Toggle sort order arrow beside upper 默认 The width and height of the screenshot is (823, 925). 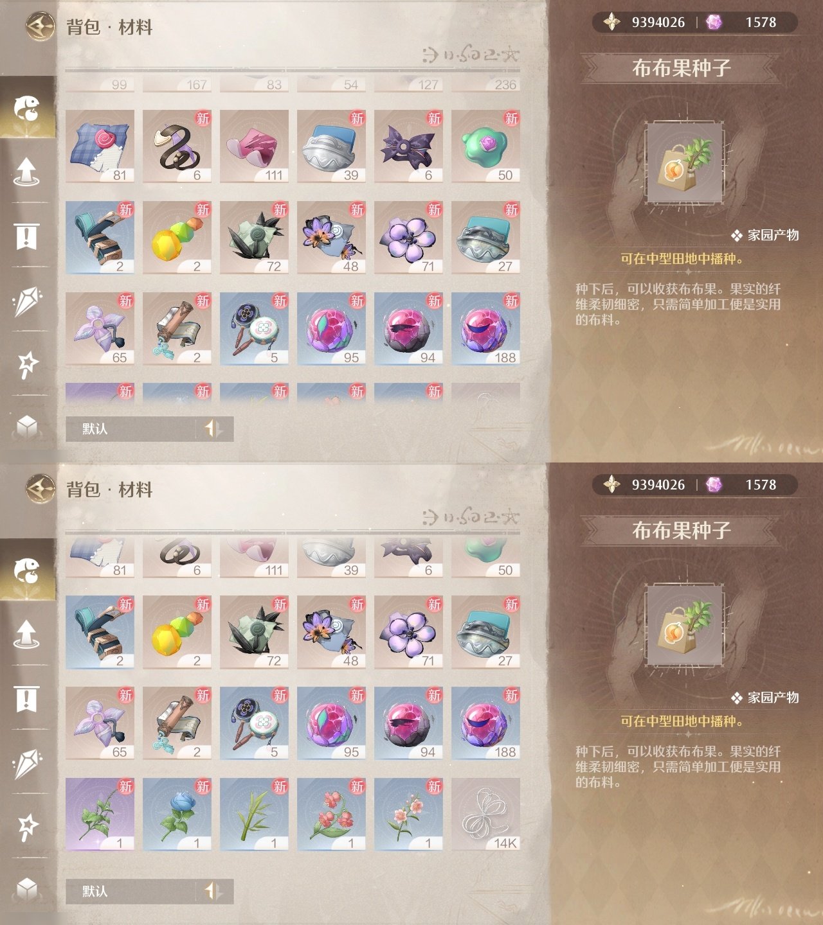(213, 429)
